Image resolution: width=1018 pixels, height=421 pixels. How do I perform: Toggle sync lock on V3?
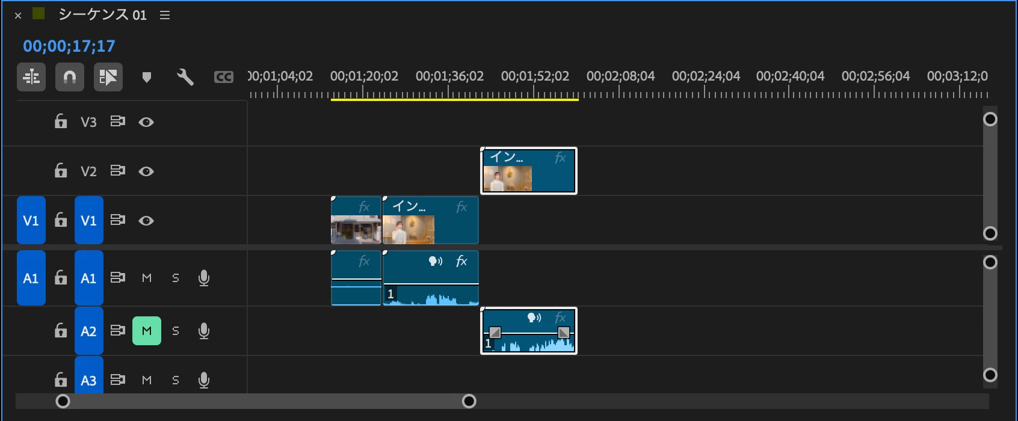tap(117, 121)
